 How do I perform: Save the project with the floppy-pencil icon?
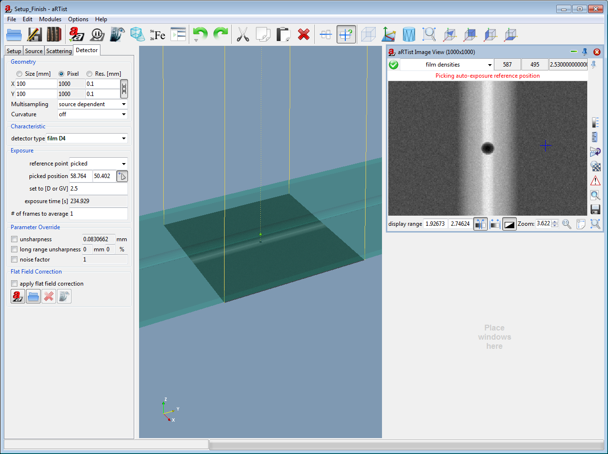coord(34,35)
